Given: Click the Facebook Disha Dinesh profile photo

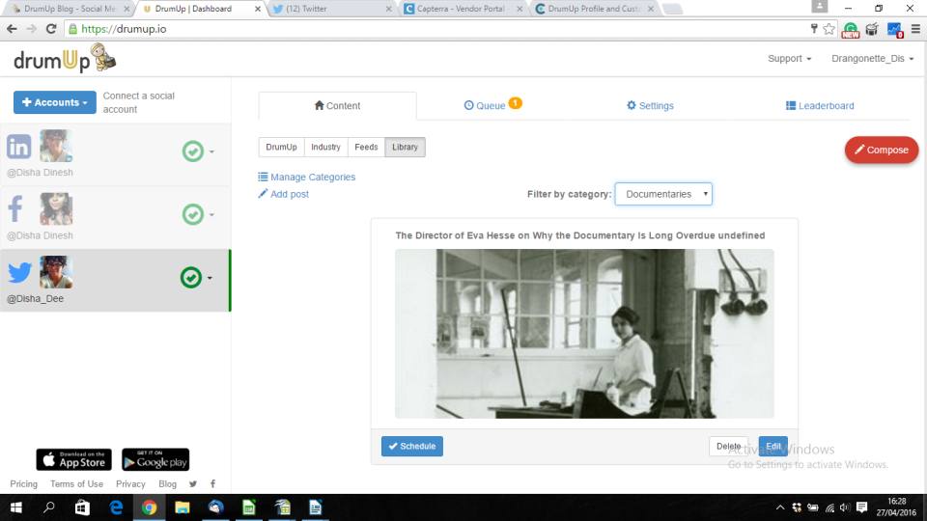Looking at the screenshot, I should pyautogui.click(x=56, y=208).
